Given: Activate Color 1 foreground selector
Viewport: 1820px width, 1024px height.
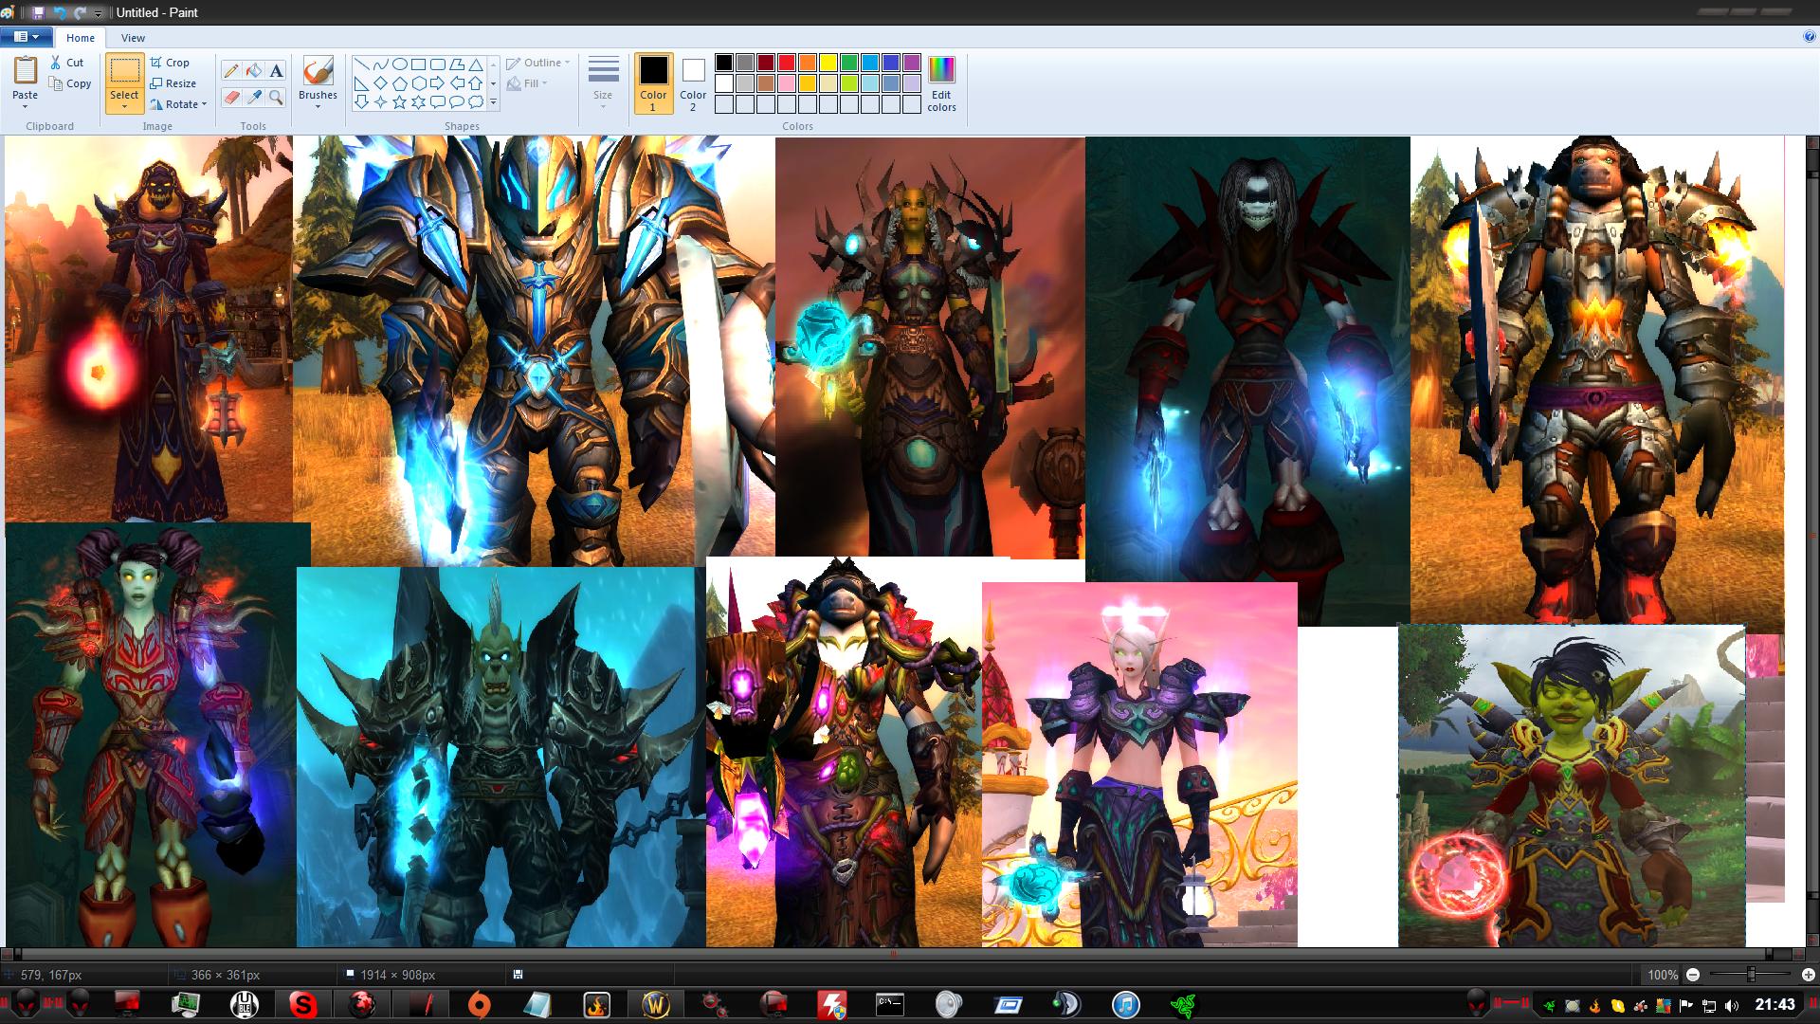Looking at the screenshot, I should [653, 83].
